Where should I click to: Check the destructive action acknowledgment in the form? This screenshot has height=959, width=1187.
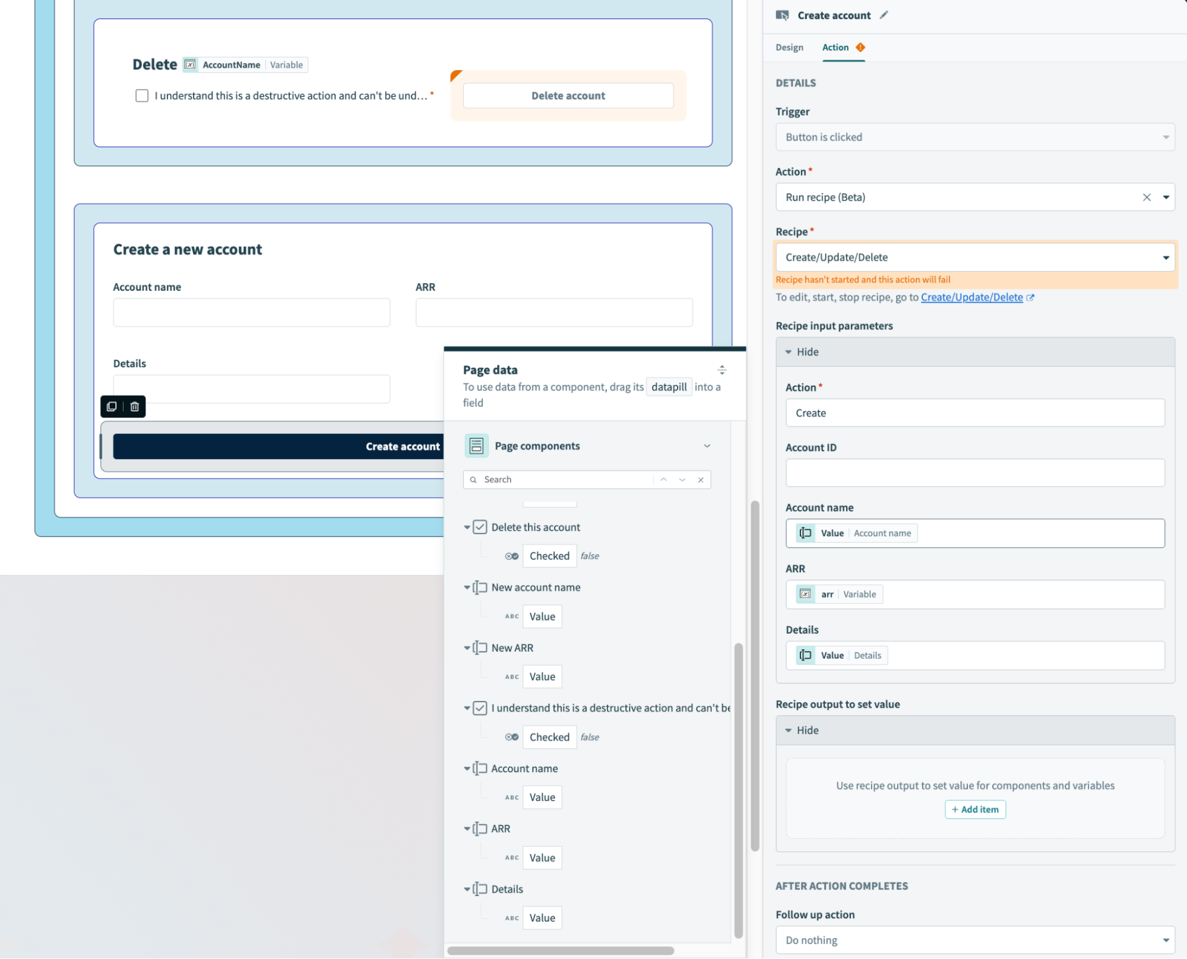142,95
